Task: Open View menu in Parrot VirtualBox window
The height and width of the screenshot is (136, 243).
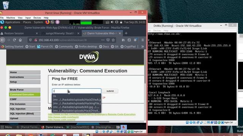Action: (x=20, y=18)
